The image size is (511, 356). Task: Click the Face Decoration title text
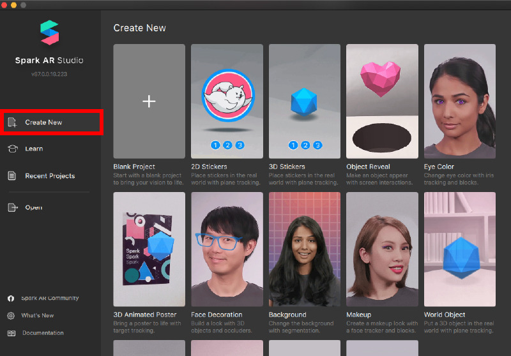pyautogui.click(x=217, y=315)
